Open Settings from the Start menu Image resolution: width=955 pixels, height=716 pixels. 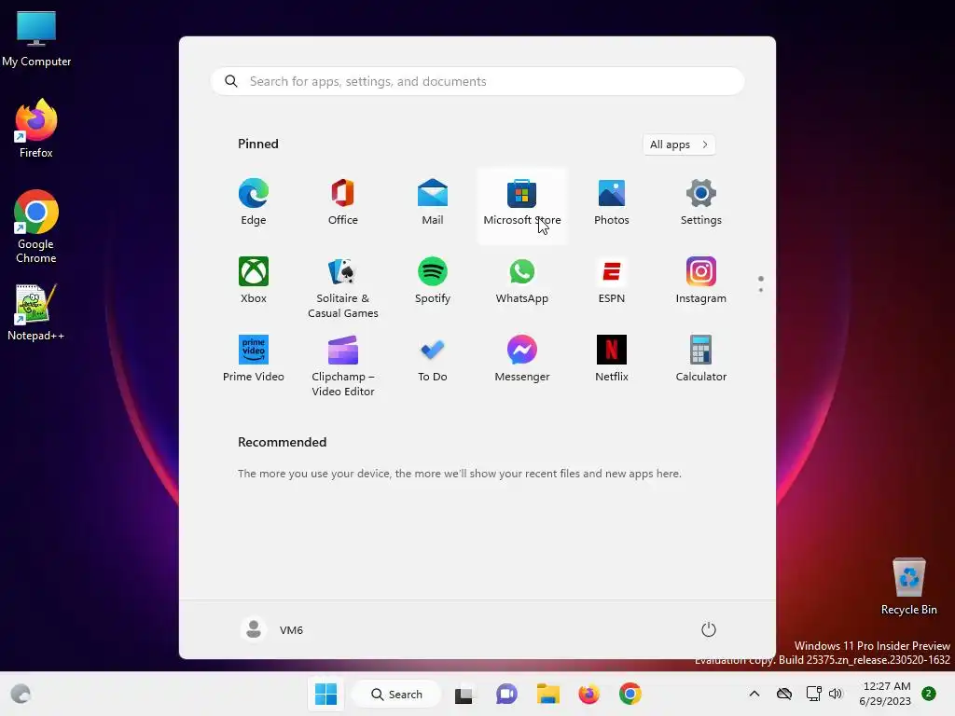click(701, 202)
